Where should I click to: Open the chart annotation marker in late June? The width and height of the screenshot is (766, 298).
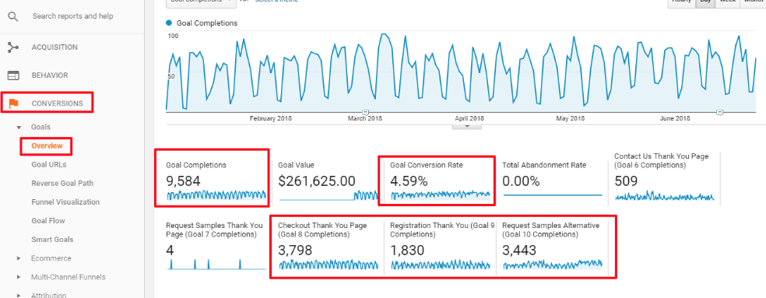pyautogui.click(x=719, y=112)
